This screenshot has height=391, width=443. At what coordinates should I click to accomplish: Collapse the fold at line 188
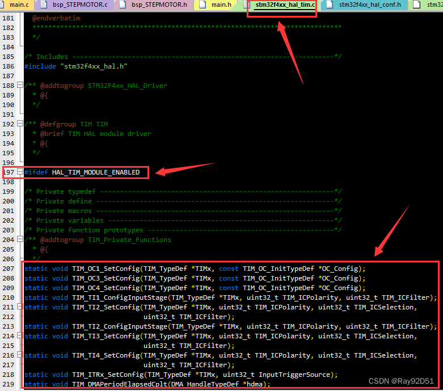20,84
